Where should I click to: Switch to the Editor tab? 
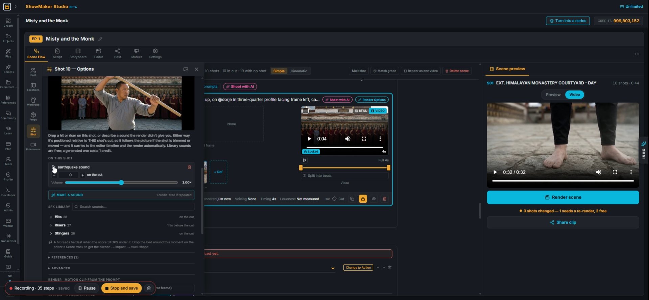click(x=99, y=53)
